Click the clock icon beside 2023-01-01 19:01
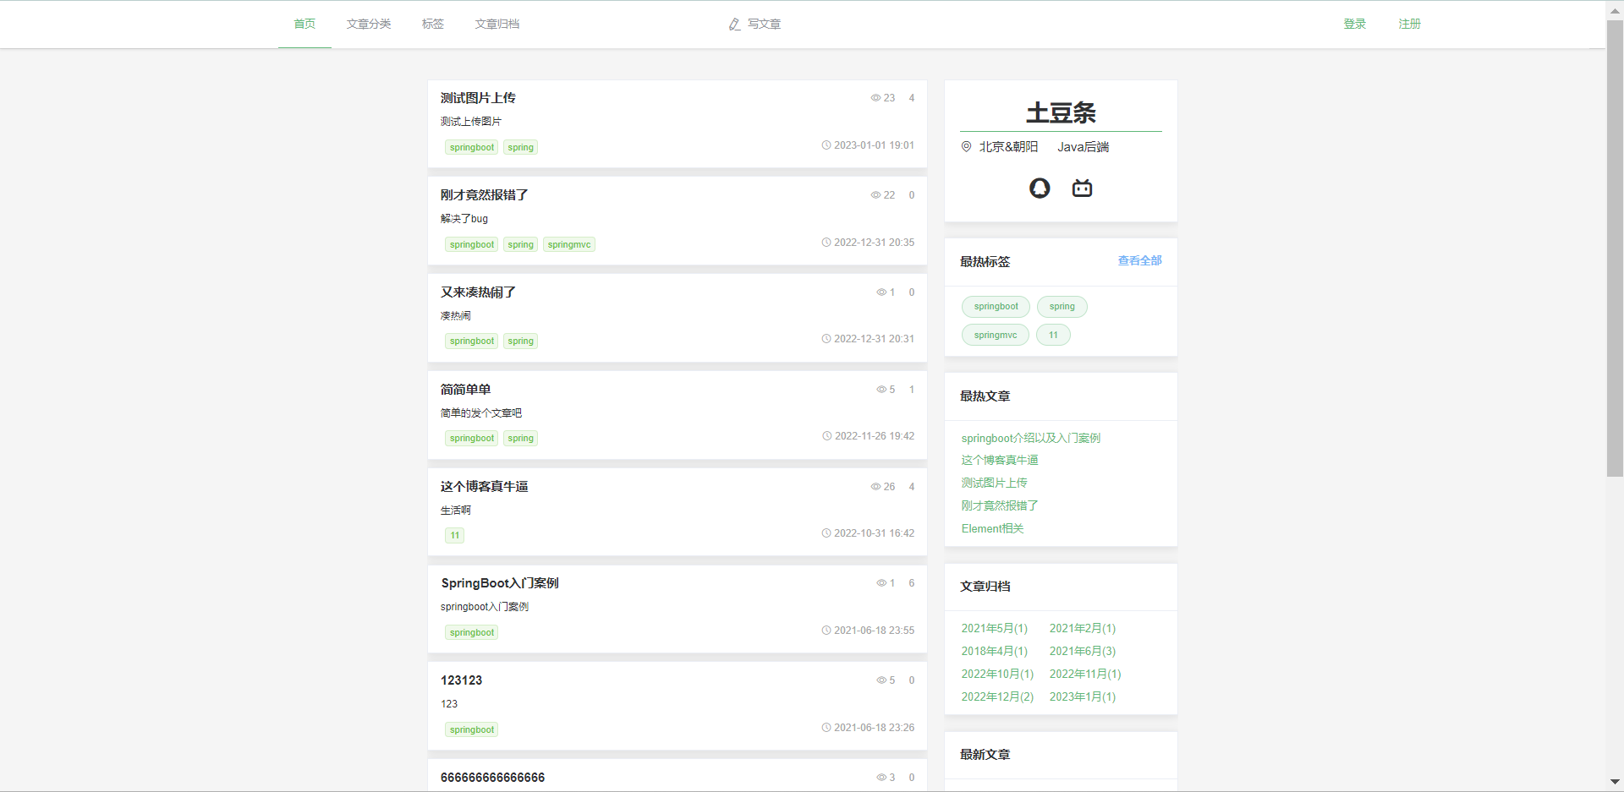Viewport: 1624px width, 792px height. tap(826, 145)
